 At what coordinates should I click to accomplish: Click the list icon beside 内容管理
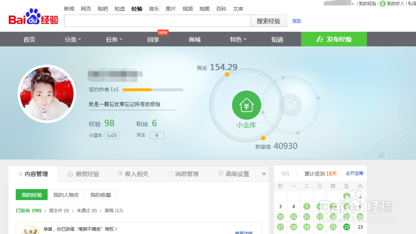pos(20,174)
